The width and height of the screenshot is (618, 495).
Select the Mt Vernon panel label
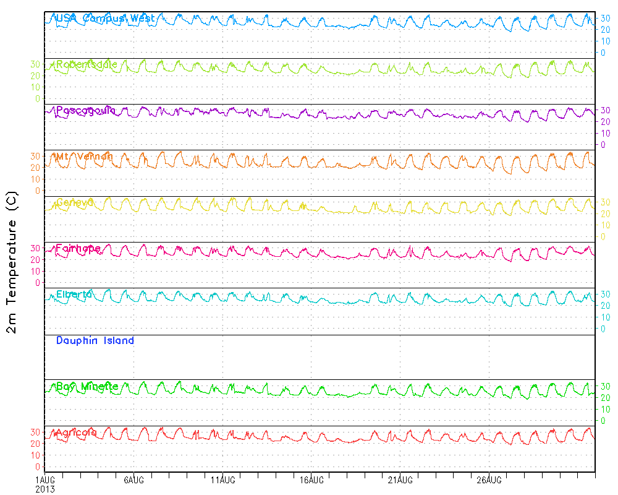[x=84, y=157]
